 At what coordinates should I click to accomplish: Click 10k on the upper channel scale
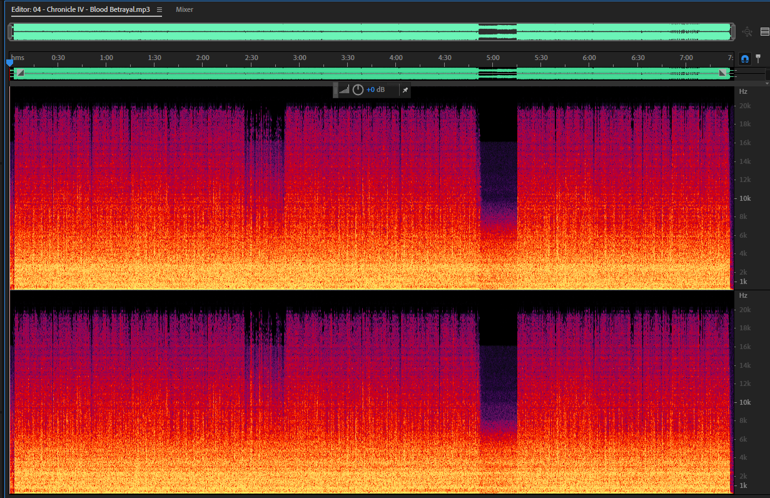(745, 198)
